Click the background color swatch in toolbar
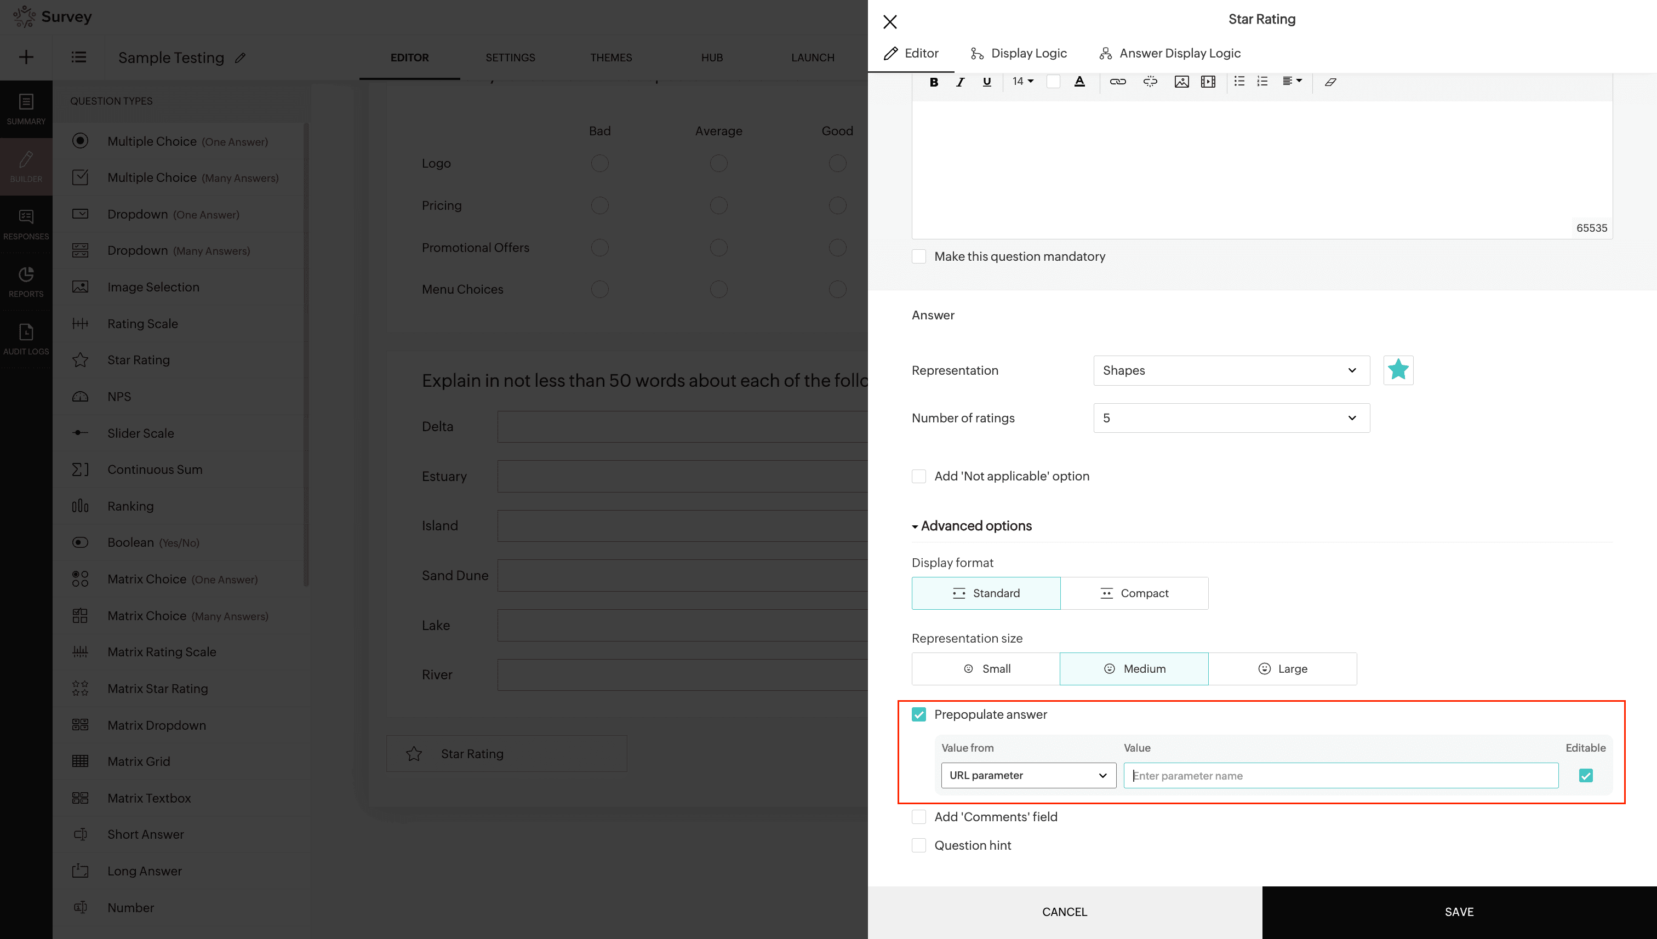This screenshot has height=939, width=1657. point(1053,82)
